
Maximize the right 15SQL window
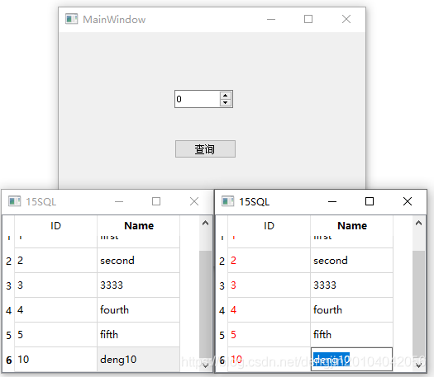click(370, 201)
